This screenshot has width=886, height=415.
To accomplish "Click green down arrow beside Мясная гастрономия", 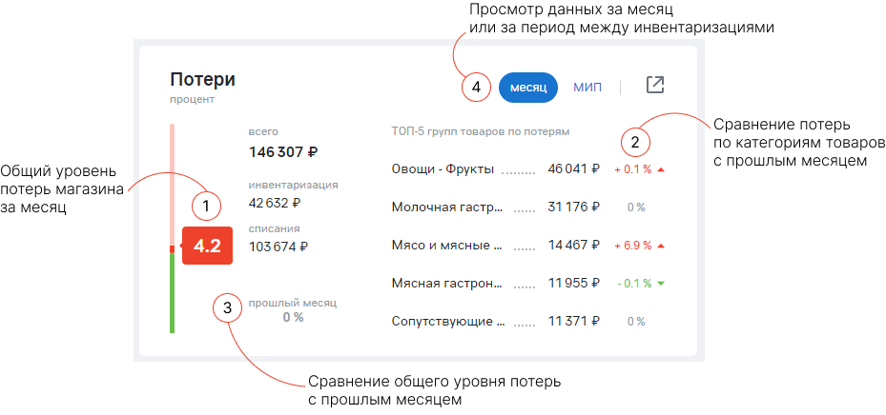I will tap(660, 284).
